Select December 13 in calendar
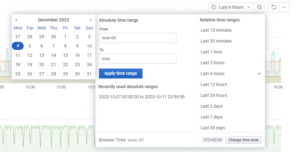 point(42,55)
